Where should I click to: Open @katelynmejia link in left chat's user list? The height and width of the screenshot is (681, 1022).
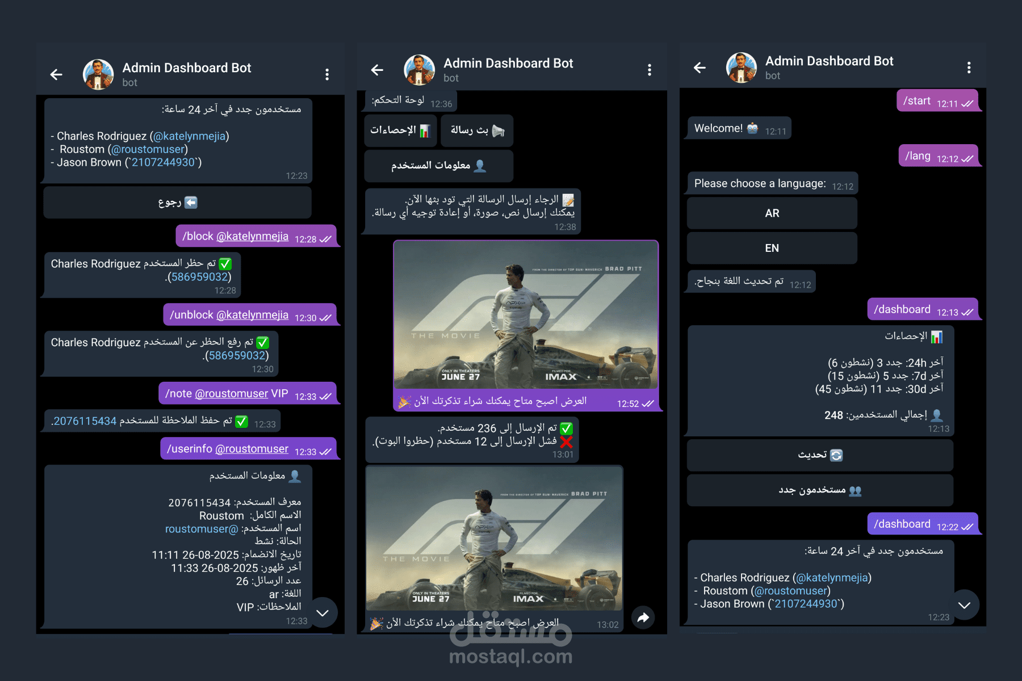click(190, 136)
